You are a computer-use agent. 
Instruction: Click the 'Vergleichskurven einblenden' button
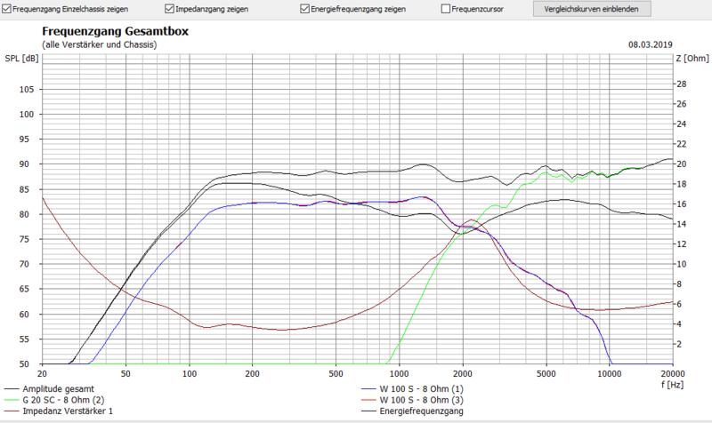[x=592, y=9]
